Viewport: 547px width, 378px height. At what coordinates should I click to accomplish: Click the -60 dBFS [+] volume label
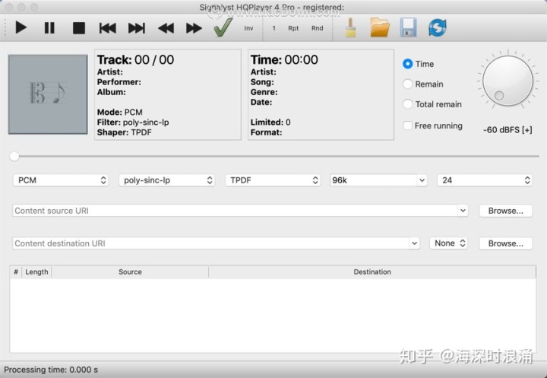coord(507,130)
